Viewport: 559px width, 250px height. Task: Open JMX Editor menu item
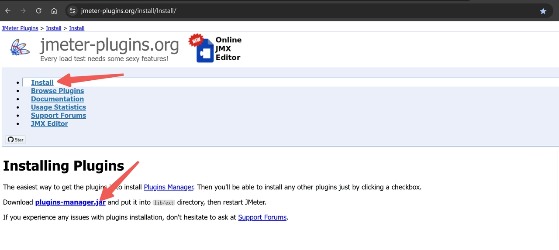pyautogui.click(x=49, y=124)
